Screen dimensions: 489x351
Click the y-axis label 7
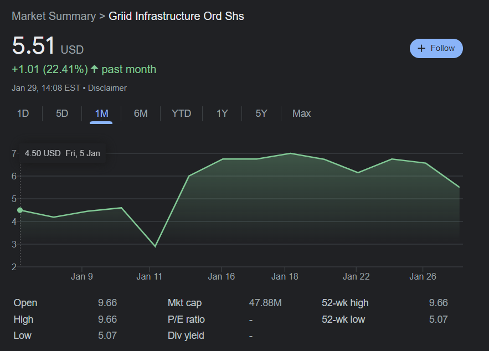click(14, 153)
